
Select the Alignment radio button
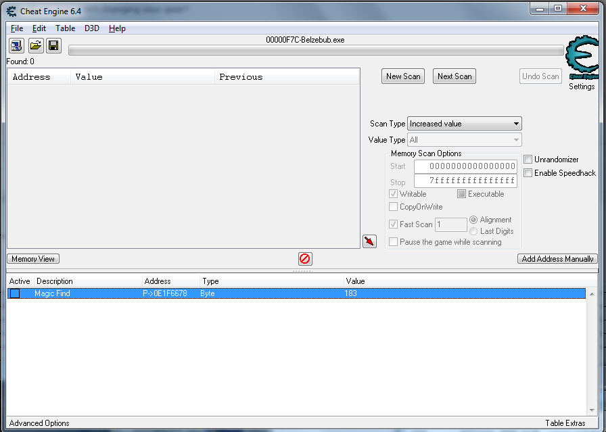473,220
